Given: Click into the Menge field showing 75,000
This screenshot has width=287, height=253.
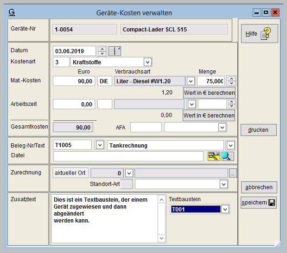Looking at the screenshot, I should (211, 81).
